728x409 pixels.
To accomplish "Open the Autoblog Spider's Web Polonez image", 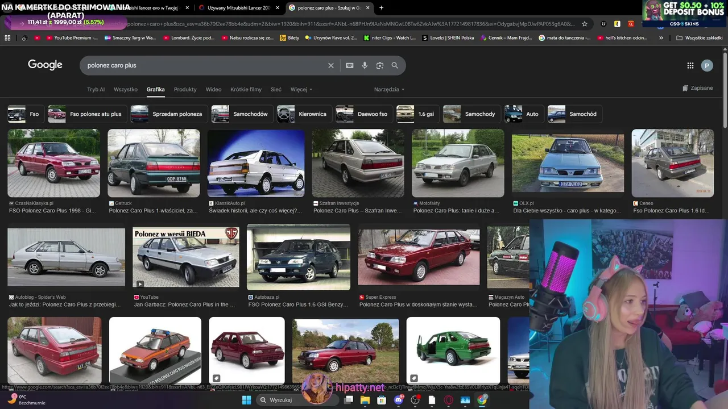I will [66, 257].
